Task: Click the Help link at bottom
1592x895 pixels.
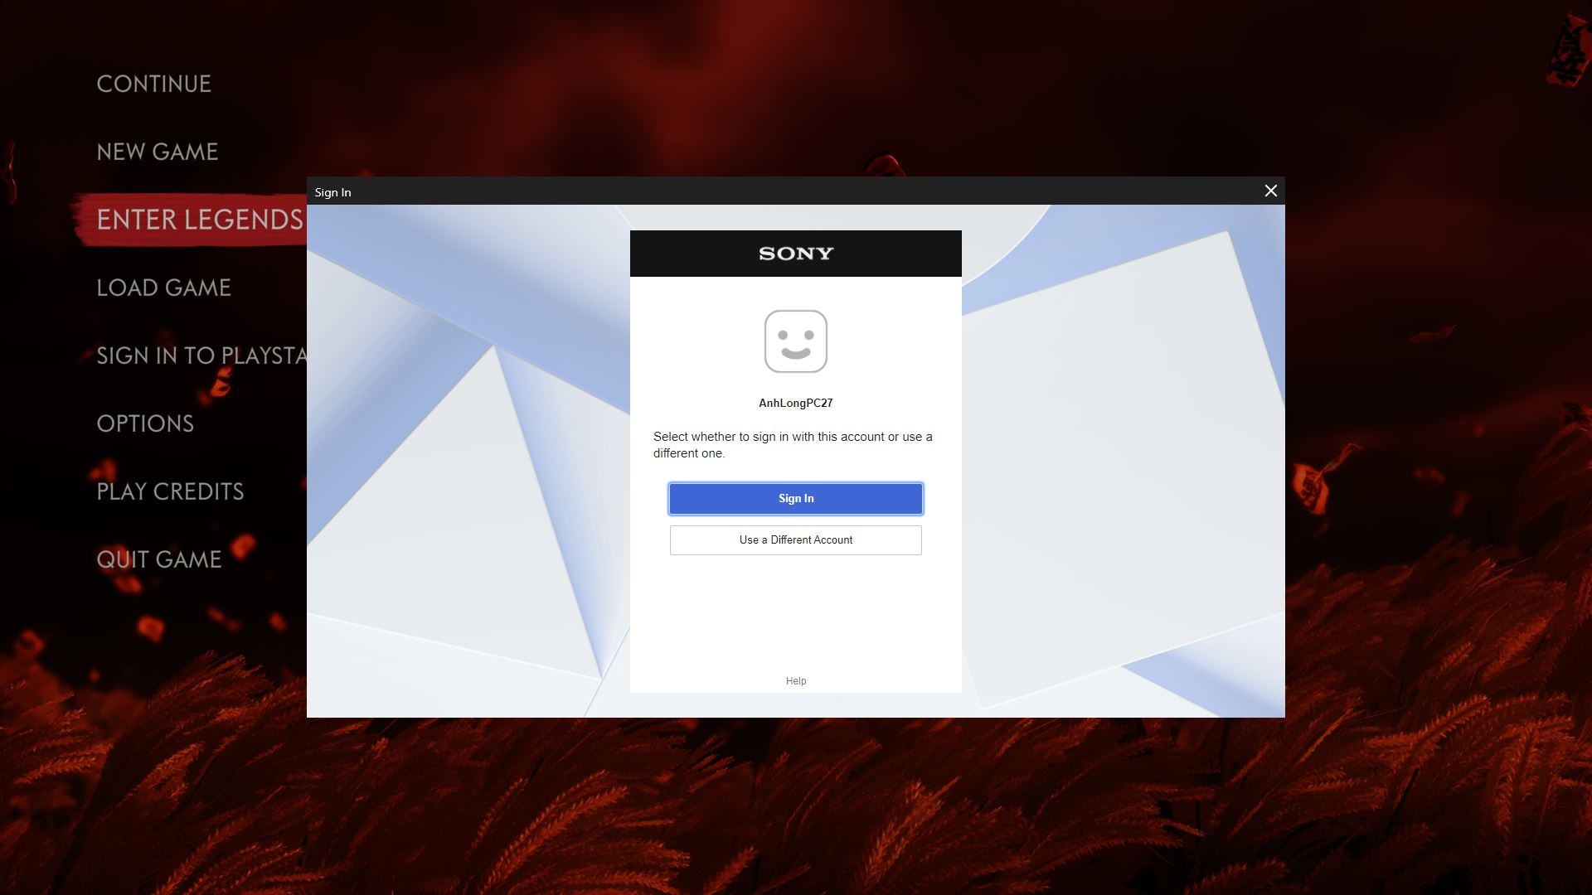Action: [x=796, y=681]
